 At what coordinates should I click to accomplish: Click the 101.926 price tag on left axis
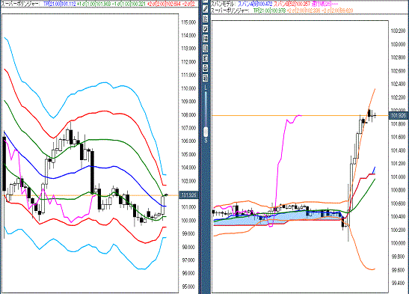click(188, 195)
